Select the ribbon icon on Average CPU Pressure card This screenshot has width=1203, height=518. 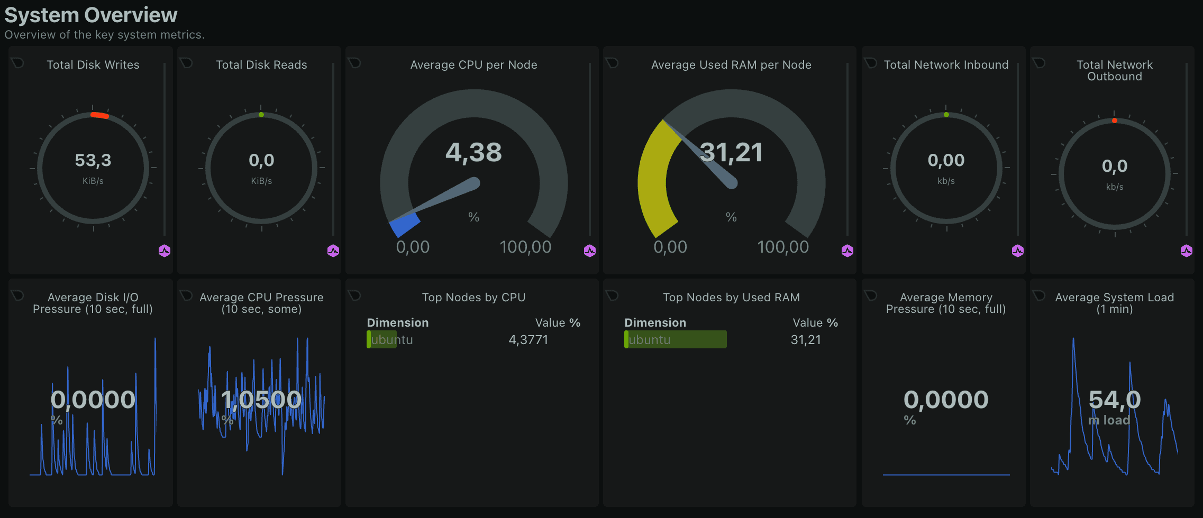click(187, 295)
